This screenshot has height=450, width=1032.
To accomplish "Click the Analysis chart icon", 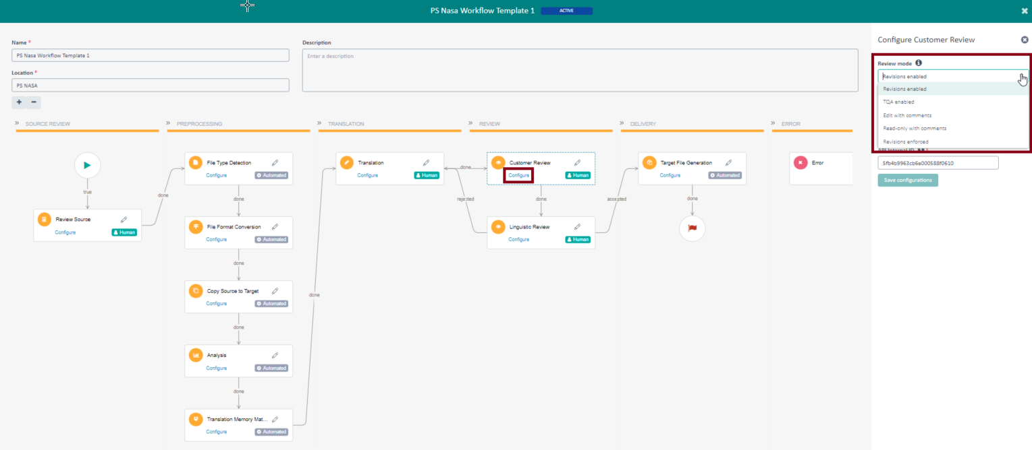I will click(x=195, y=355).
